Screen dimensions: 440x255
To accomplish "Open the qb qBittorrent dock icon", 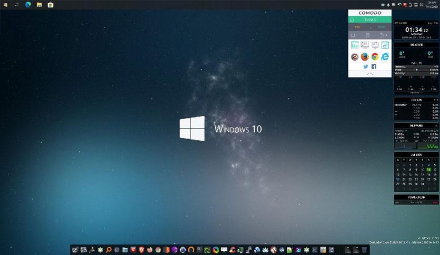I will [282, 250].
